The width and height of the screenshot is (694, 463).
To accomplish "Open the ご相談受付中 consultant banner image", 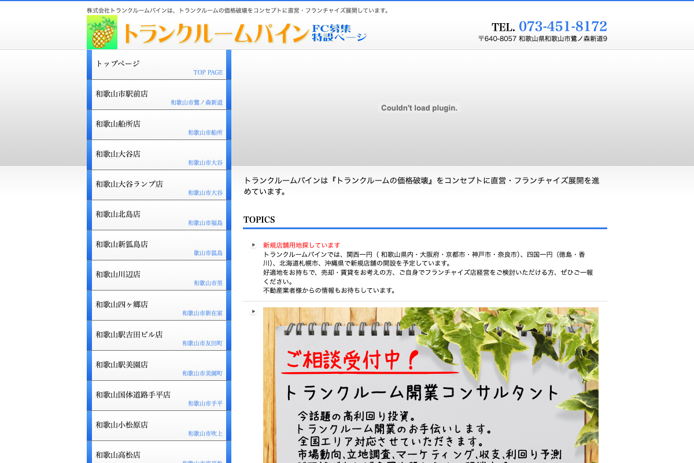I will click(431, 385).
